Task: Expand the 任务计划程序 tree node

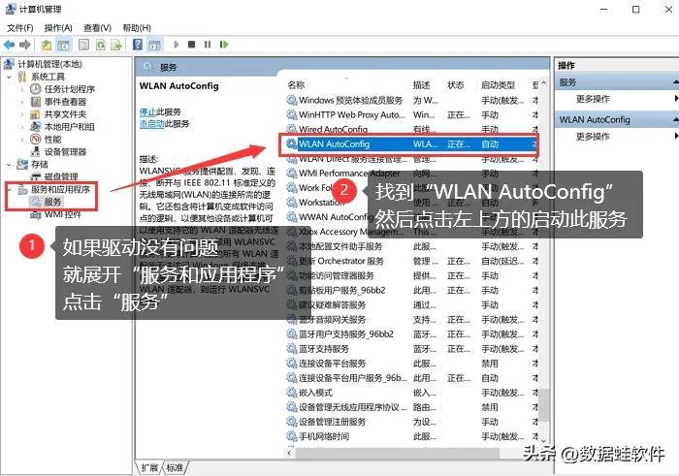Action: point(22,89)
